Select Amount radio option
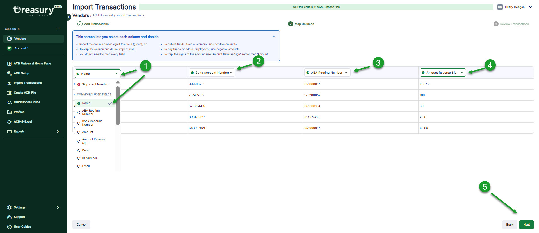The image size is (539, 233). (79, 132)
